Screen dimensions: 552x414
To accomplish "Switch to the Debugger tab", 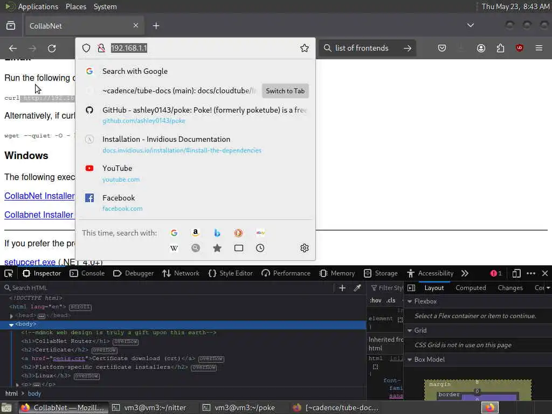I will coord(134,273).
